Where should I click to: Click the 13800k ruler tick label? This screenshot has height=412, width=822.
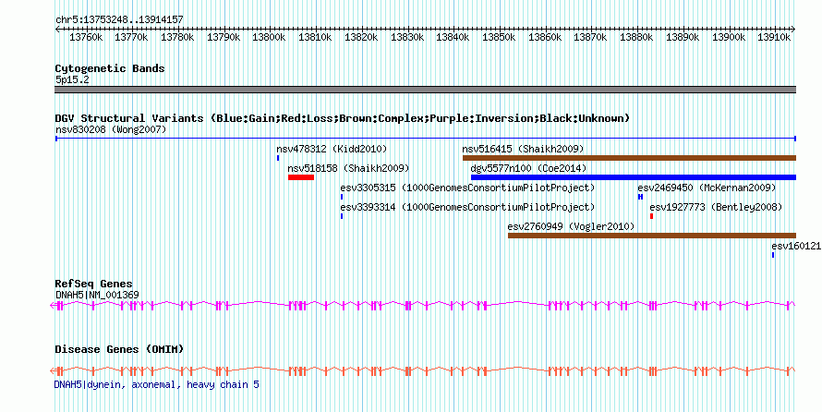(x=270, y=37)
